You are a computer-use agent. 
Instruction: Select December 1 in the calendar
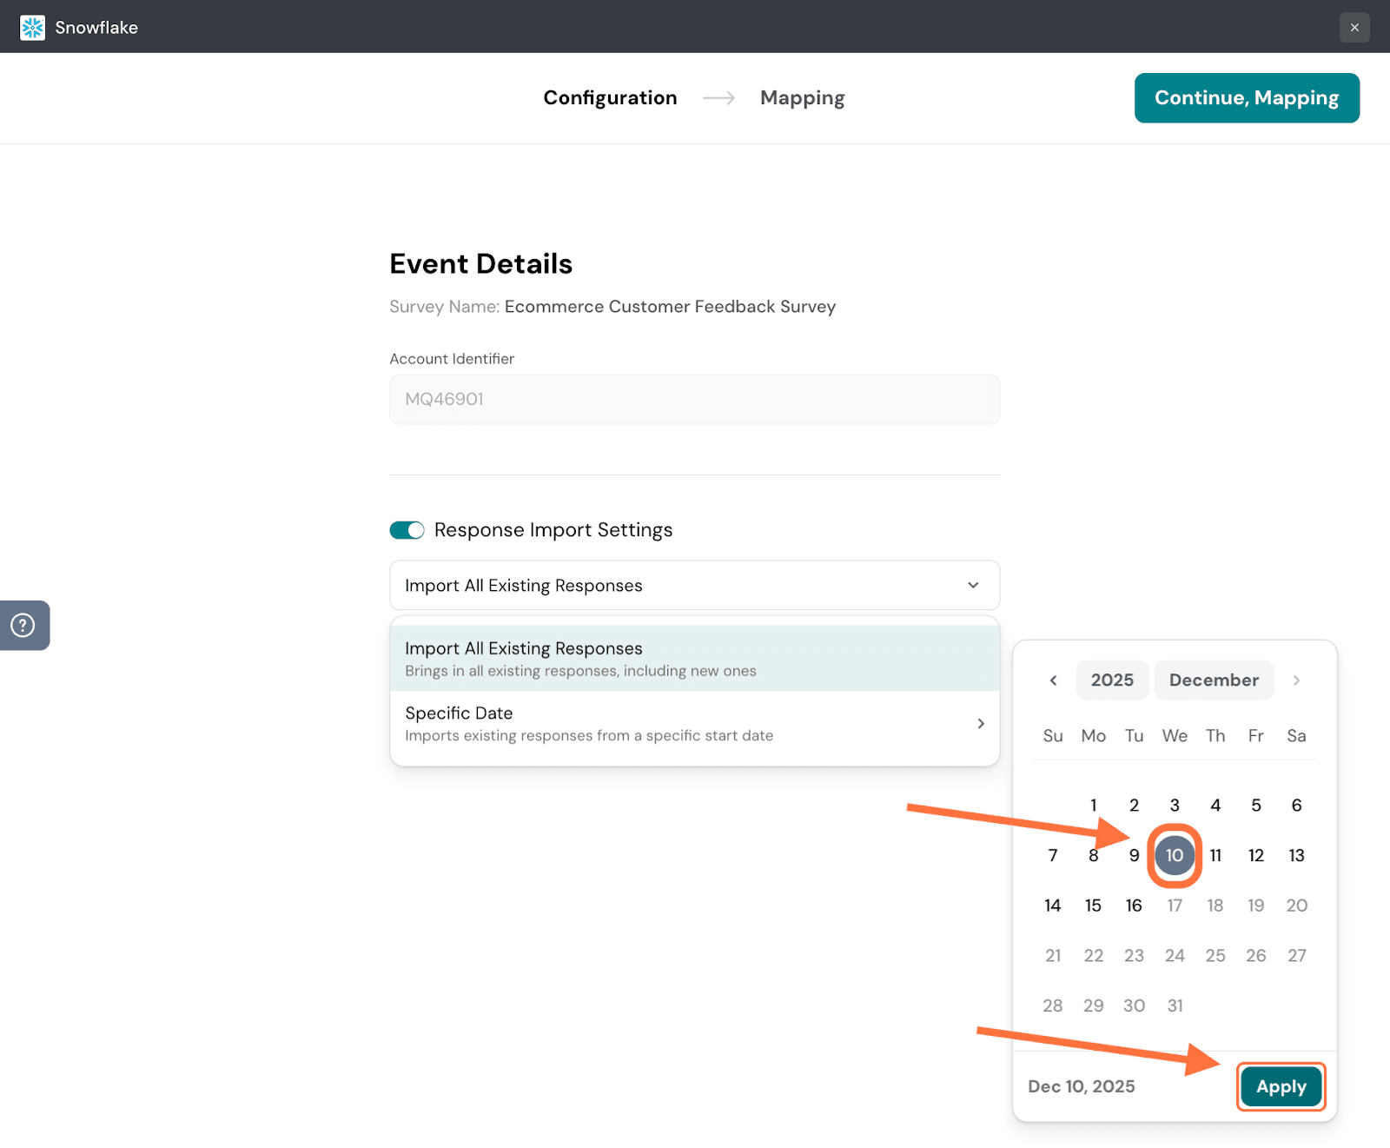[1093, 806]
